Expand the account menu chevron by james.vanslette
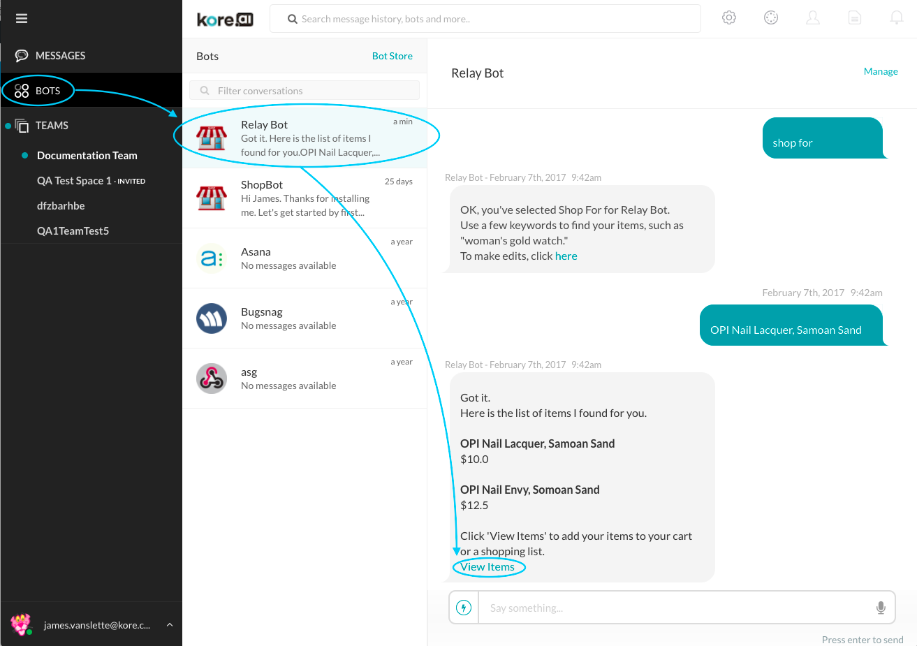 tap(170, 625)
